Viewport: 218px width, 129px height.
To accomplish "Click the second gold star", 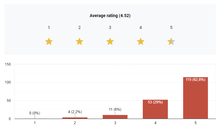I will coord(79,41).
